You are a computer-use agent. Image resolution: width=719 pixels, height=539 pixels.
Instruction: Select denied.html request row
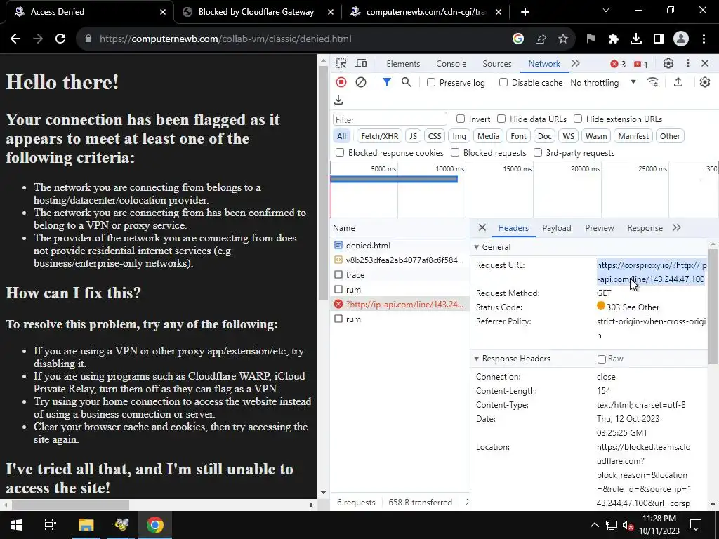400,245
